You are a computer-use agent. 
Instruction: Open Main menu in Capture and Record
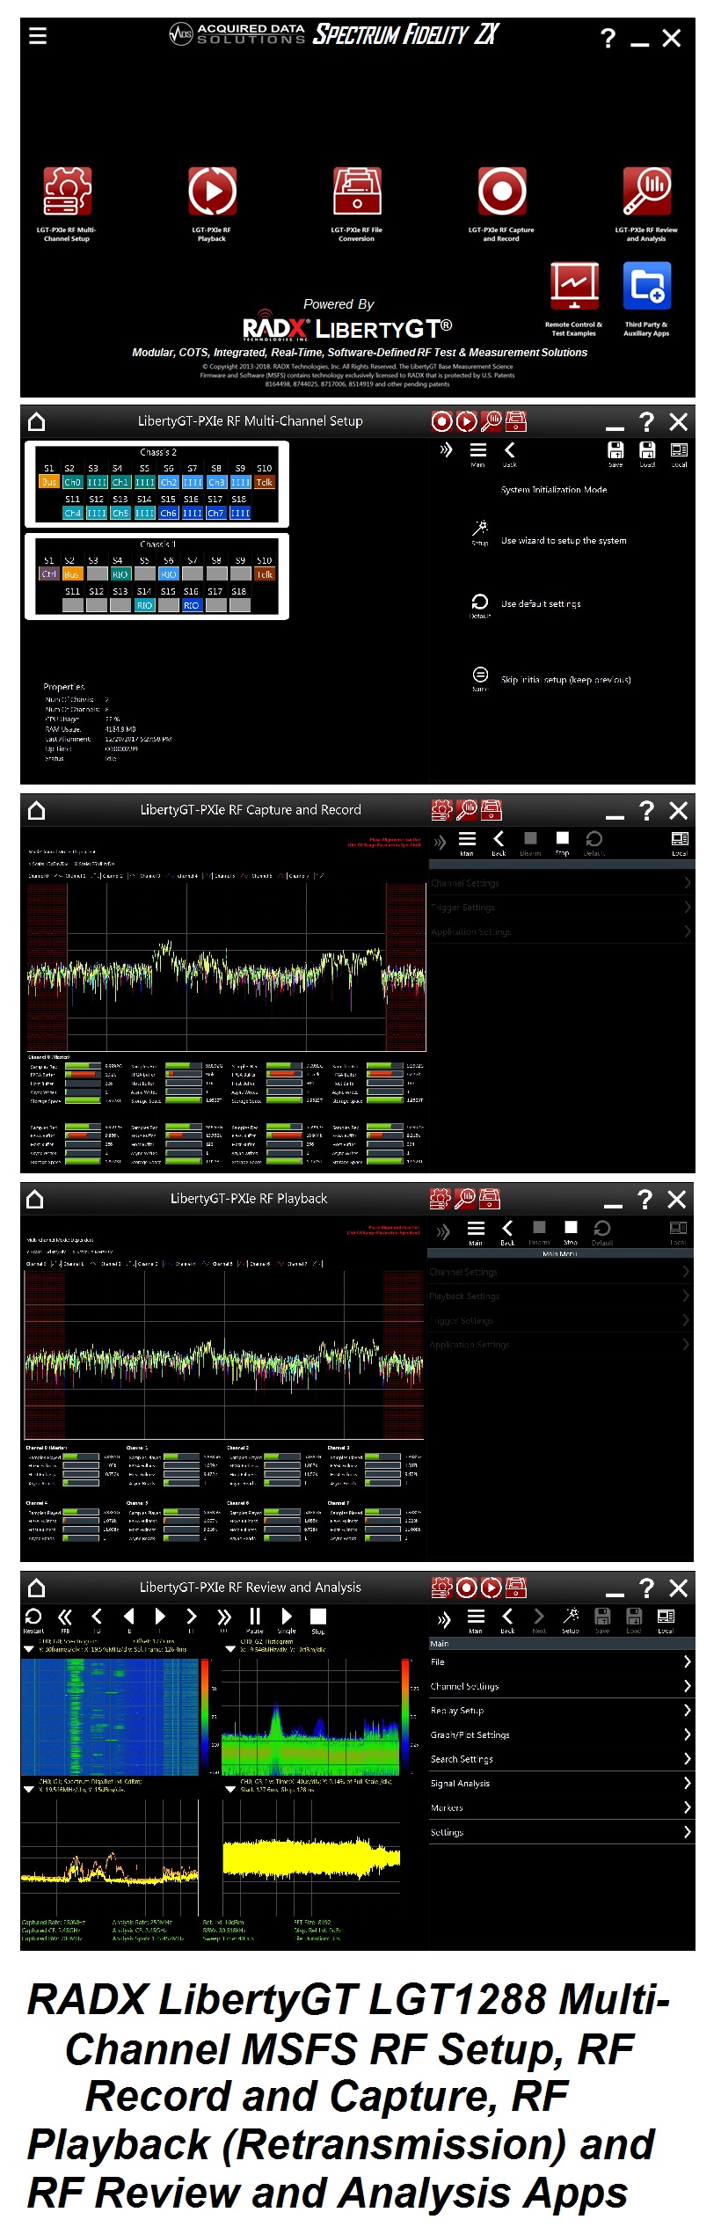click(467, 843)
